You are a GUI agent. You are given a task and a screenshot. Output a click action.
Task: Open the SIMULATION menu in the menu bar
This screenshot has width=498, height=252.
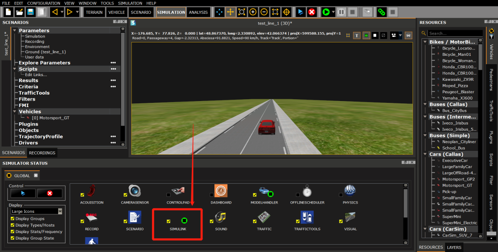tap(130, 3)
